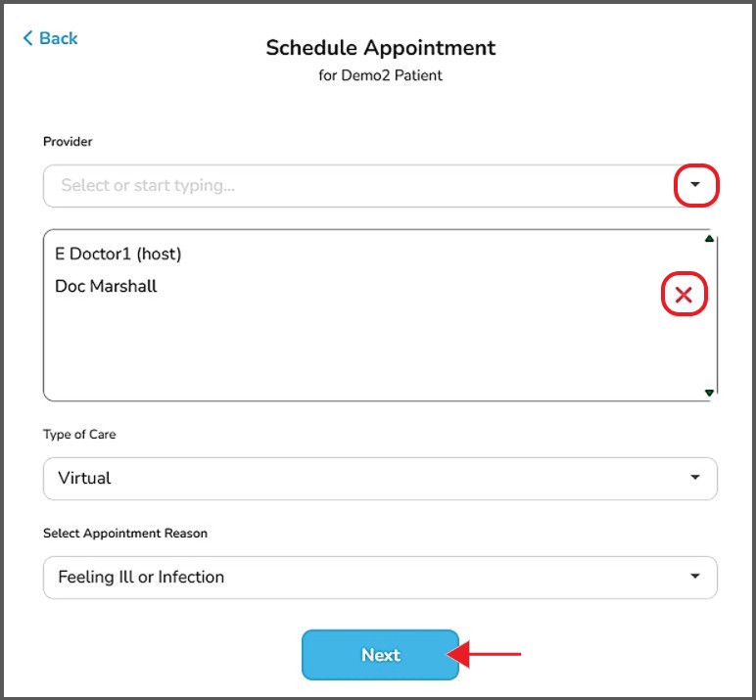Click provider list scroll-up arrow
The image size is (756, 700).
click(709, 239)
